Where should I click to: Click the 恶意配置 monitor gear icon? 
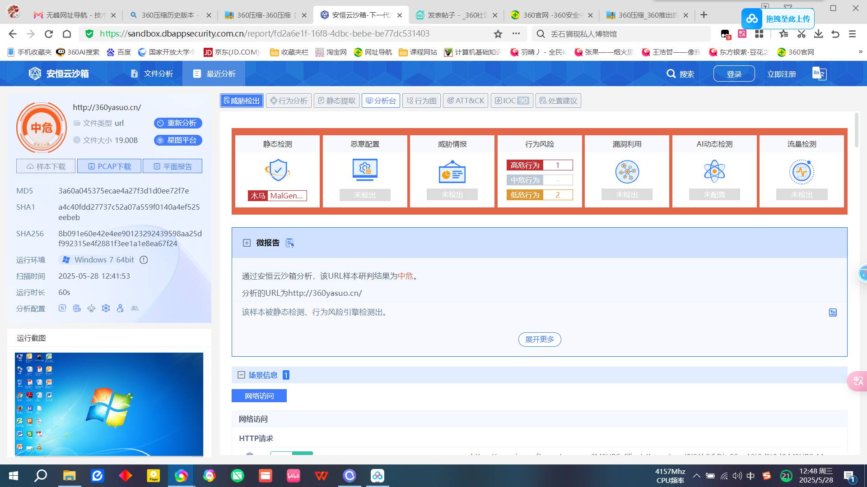tap(365, 170)
